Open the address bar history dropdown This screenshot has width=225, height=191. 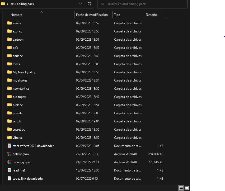(x=81, y=4)
